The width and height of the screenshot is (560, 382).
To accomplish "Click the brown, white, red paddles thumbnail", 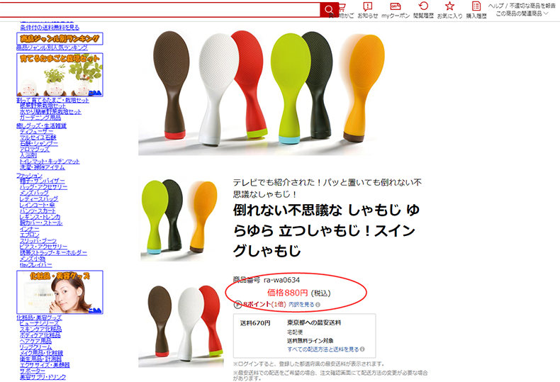I will tap(181, 325).
